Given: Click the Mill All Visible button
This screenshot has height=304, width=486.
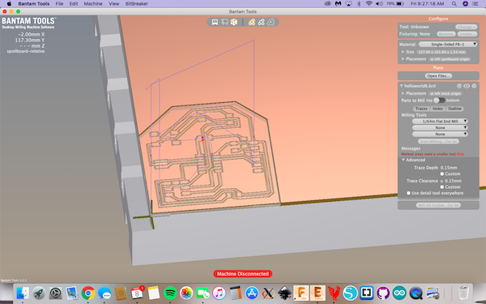Looking at the screenshot, I should (438, 205).
